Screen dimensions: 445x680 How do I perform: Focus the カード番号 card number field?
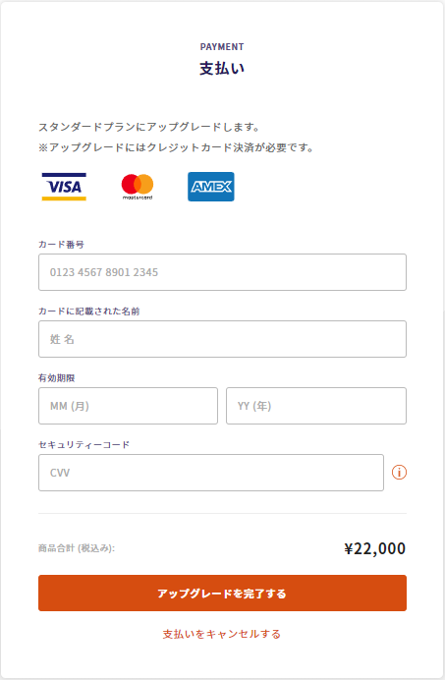pyautogui.click(x=222, y=272)
